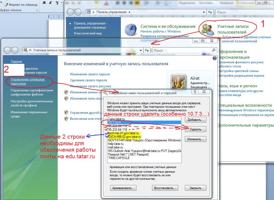Open 'Специальные возможности' category
Image resolution: width=274 pixels, height=200 pixels.
(245, 105)
